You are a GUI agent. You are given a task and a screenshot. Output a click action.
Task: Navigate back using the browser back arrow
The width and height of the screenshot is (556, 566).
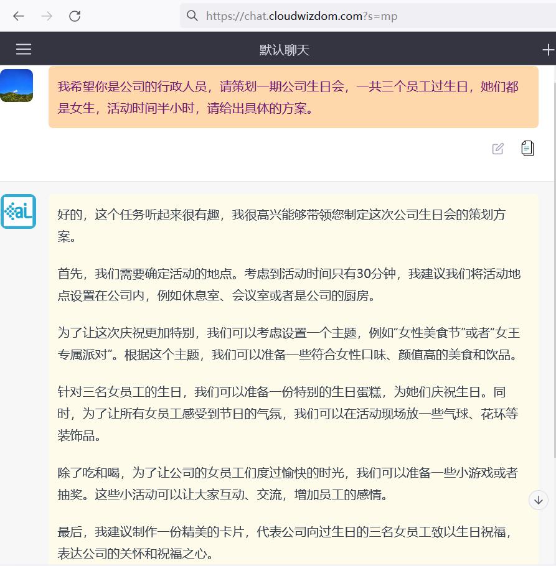[19, 16]
